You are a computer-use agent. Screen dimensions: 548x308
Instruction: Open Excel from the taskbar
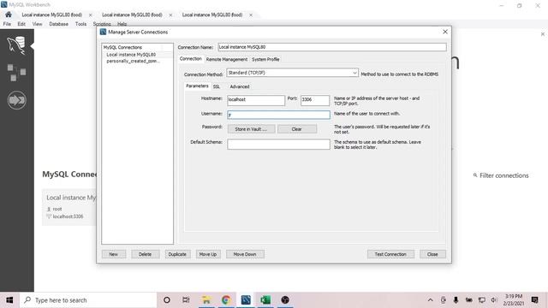tap(265, 300)
